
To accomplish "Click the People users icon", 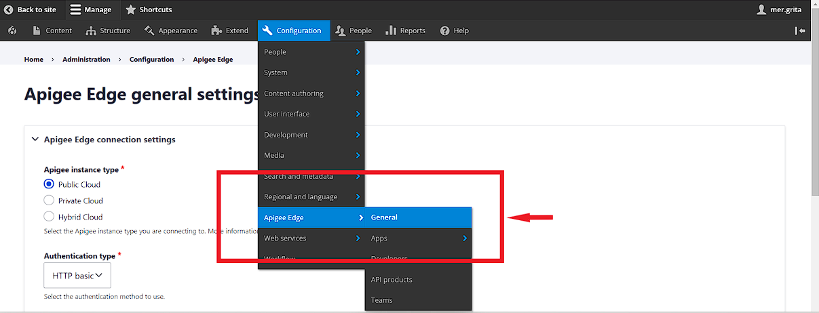I will [341, 30].
